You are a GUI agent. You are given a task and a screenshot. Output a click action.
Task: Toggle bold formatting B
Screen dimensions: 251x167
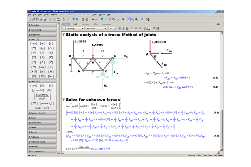120,28
